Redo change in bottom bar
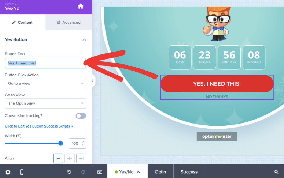The width and height of the screenshot is (284, 178). (83, 172)
